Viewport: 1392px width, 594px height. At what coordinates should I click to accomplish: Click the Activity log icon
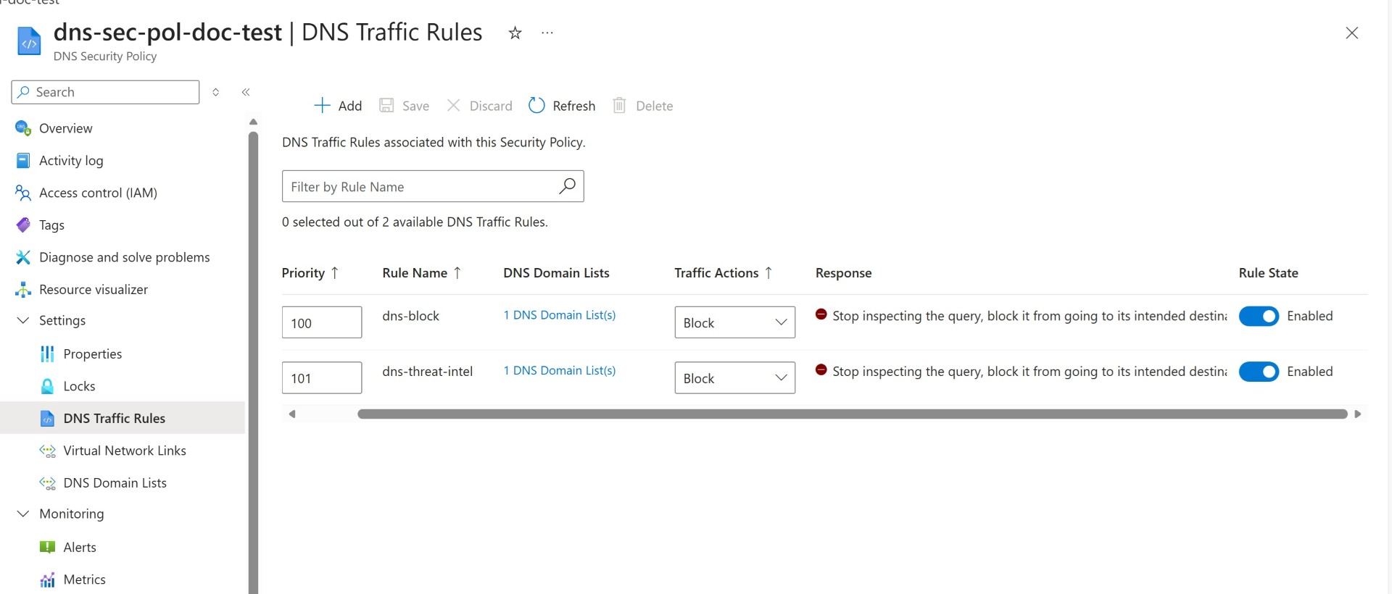point(23,160)
